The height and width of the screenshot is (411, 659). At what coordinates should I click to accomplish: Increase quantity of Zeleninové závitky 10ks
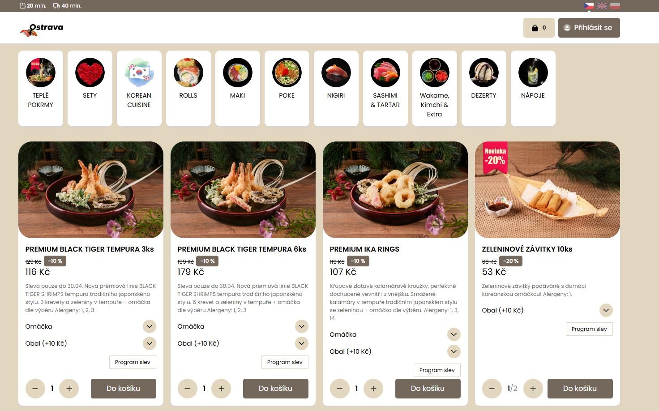533,389
